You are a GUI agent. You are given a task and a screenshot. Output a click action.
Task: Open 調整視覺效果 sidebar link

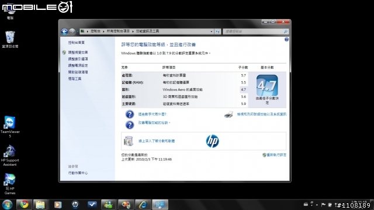78,52
